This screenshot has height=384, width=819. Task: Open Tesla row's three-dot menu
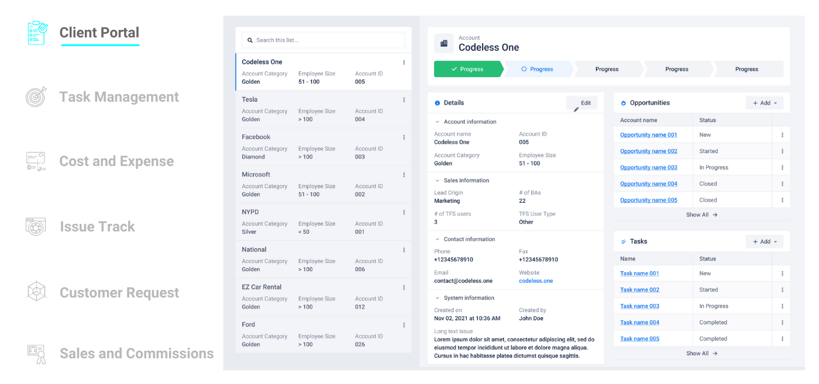(x=404, y=100)
